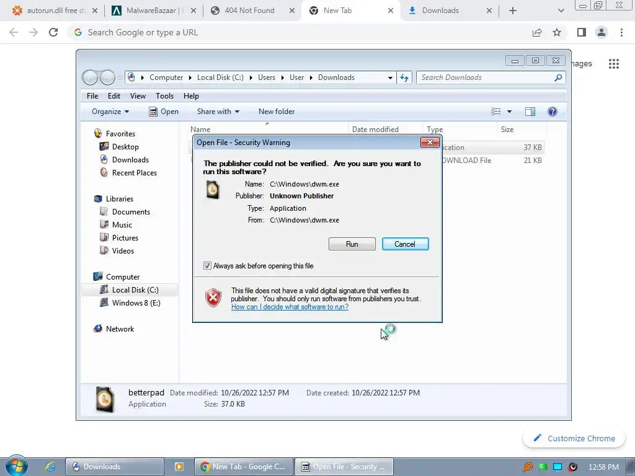
Task: Open Chrome tab search chevron
Action: click(561, 11)
